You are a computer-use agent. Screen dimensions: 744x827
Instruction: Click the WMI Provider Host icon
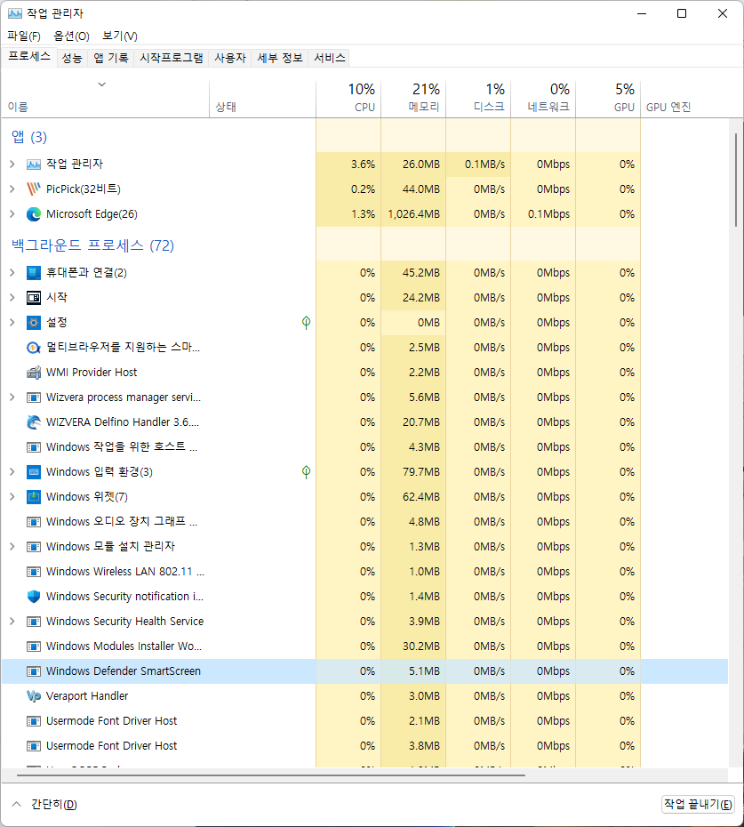coord(33,373)
